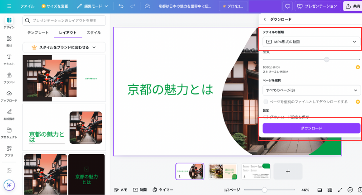Image resolution: width=362 pixels, height=195 pixels.
Task: Switch to grid view icon
Action: [x=330, y=190]
